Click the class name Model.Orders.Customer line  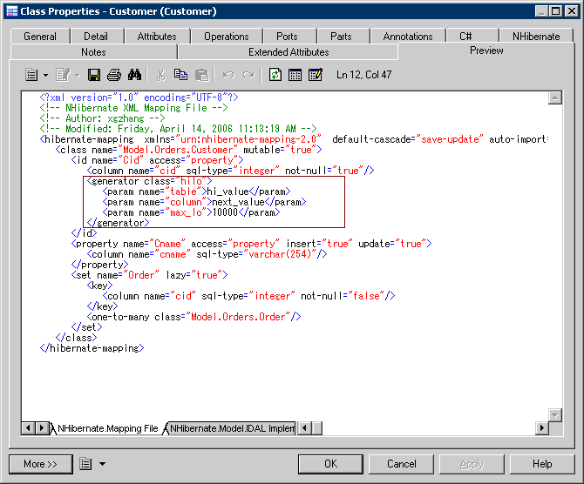(x=188, y=150)
